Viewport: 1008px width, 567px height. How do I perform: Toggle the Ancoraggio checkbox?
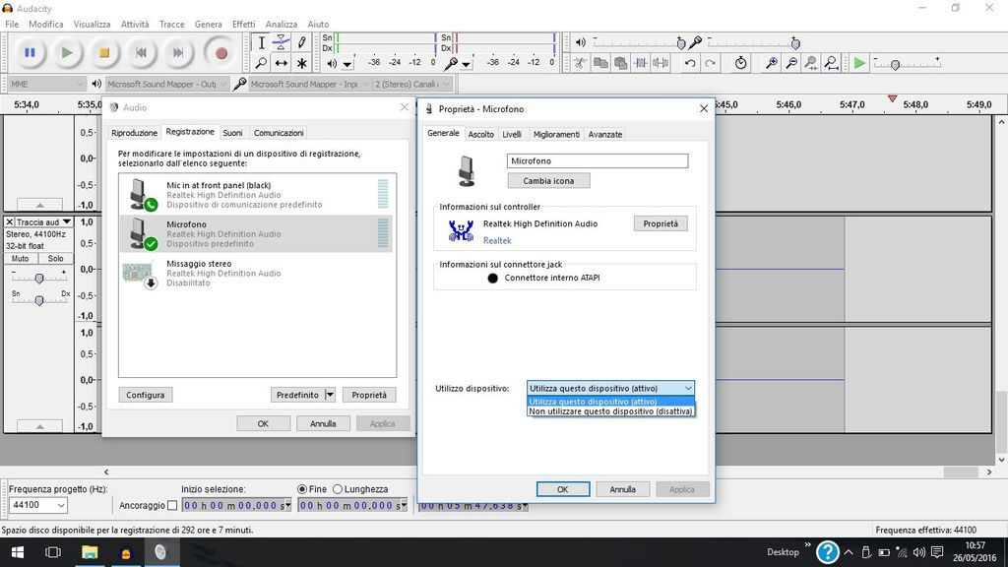tap(172, 506)
